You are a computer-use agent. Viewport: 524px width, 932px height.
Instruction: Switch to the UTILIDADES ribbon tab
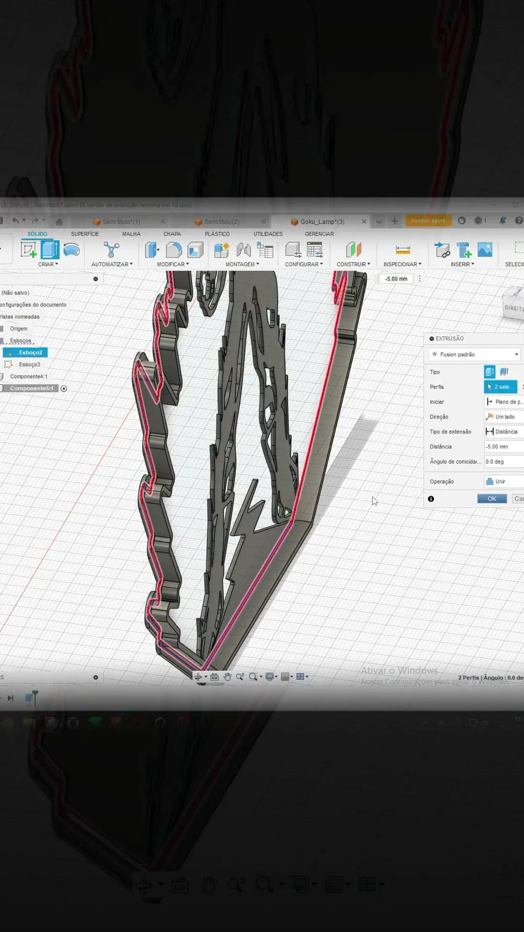click(268, 234)
